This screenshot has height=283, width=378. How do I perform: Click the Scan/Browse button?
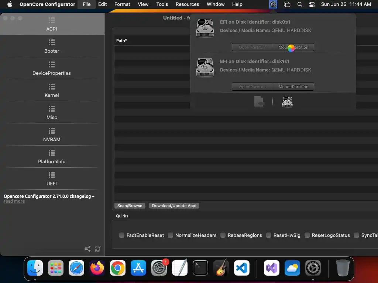pos(130,206)
